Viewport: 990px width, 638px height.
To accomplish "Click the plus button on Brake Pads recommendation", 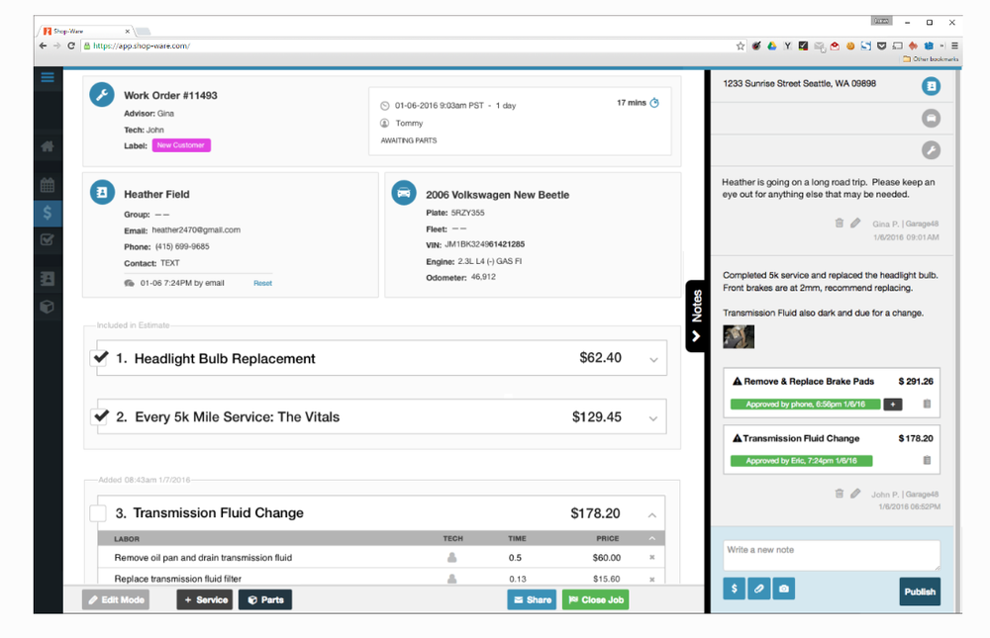I will pyautogui.click(x=893, y=404).
